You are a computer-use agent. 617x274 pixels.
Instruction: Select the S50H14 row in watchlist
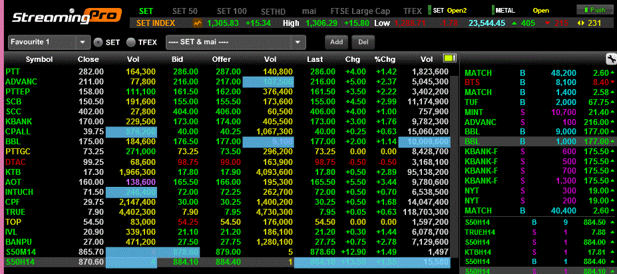226,262
